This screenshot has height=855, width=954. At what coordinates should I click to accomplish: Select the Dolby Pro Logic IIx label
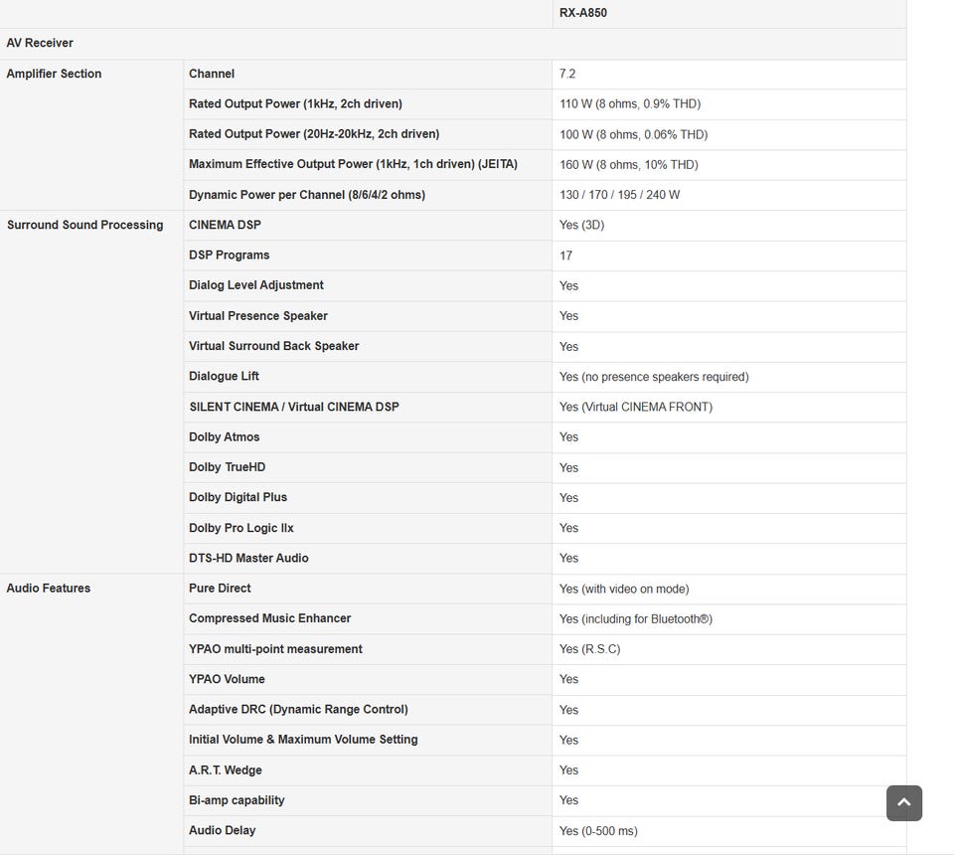240,528
